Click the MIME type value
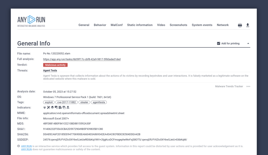 coord(84,113)
